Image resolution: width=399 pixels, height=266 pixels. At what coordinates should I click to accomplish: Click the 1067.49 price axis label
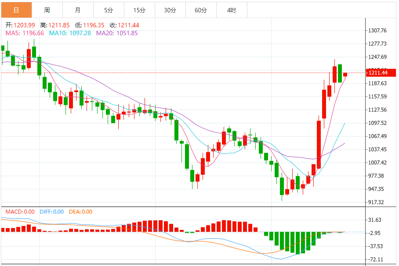click(x=377, y=136)
